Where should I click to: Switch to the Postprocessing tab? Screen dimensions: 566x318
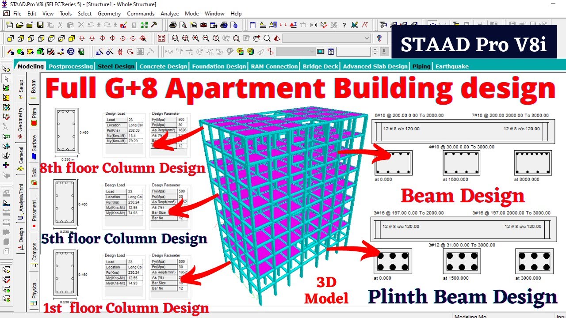(71, 66)
